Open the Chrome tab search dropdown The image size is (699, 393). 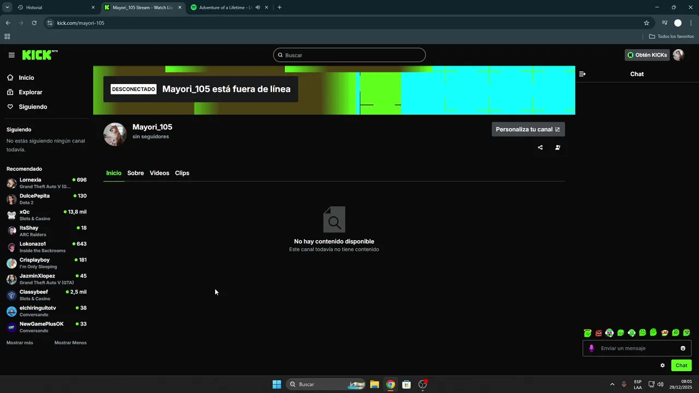point(7,8)
